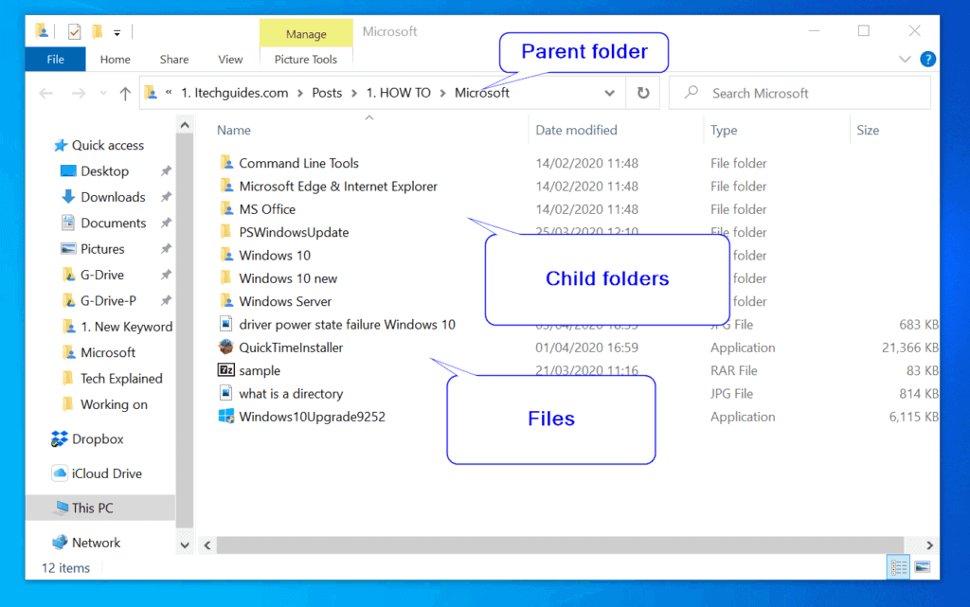Open the Customize Quick Access Toolbar dropdown
Screen dimensions: 970x607
[x=117, y=33]
